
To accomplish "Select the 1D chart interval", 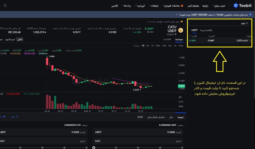I will point(143,46).
